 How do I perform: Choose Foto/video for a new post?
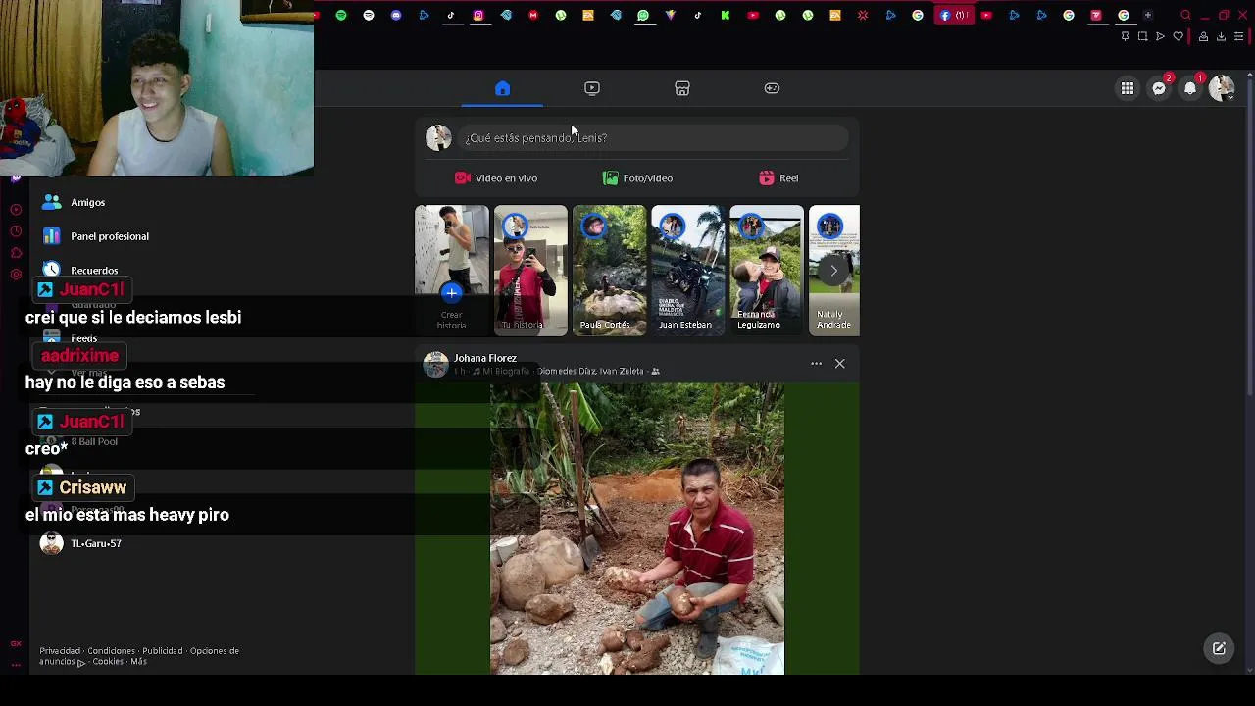(637, 178)
